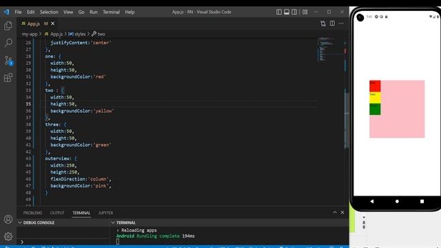441x248 pixels.
Task: Open the Edit menu
Action: [x=30, y=12]
